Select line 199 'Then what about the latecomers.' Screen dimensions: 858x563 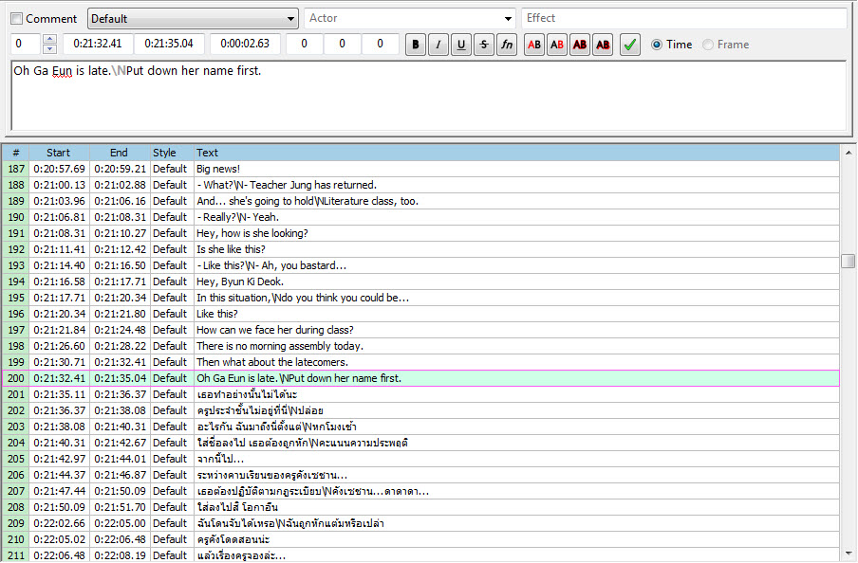tap(420, 362)
